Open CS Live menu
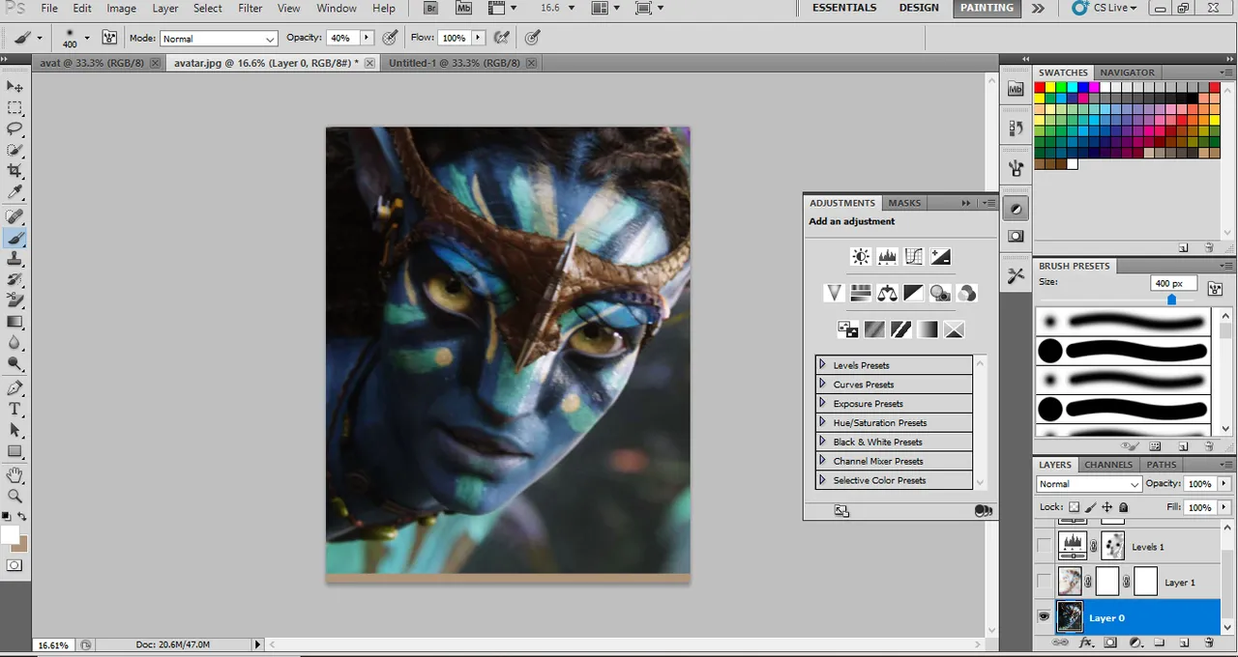 tap(1106, 8)
